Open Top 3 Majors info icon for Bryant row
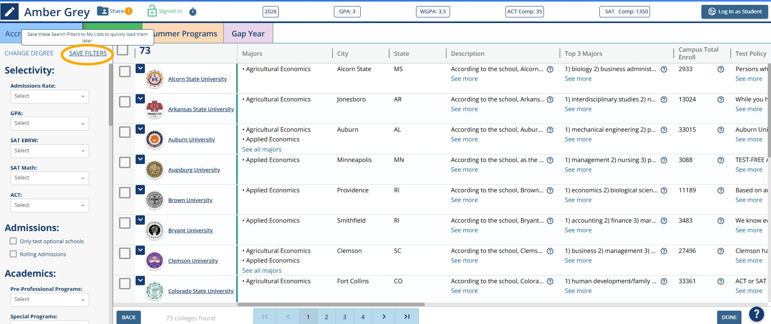The image size is (771, 324). point(664,221)
